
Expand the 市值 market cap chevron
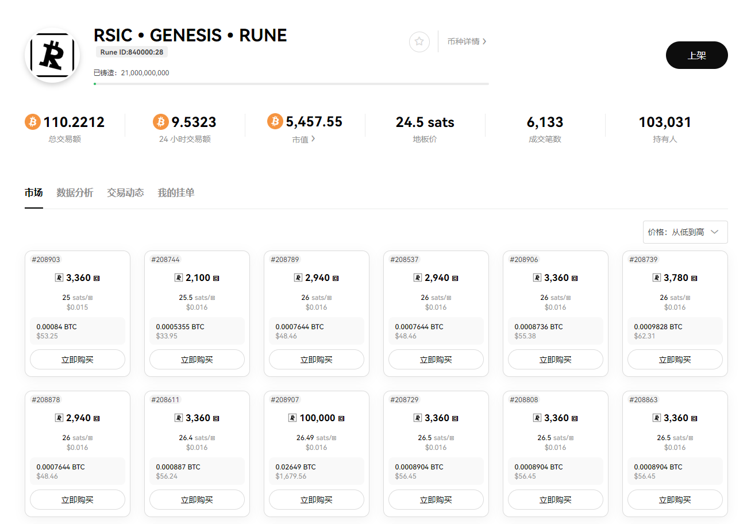(313, 138)
